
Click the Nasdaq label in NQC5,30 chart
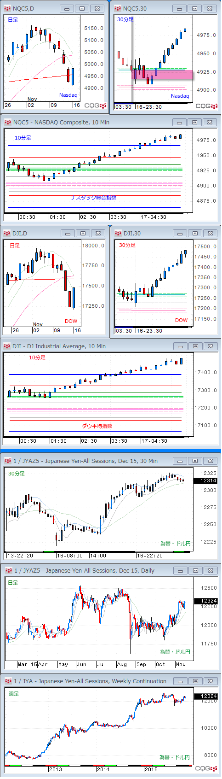180,96
